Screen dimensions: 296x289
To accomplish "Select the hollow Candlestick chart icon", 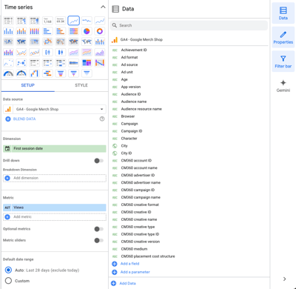I will pyautogui.click(x=47, y=53).
